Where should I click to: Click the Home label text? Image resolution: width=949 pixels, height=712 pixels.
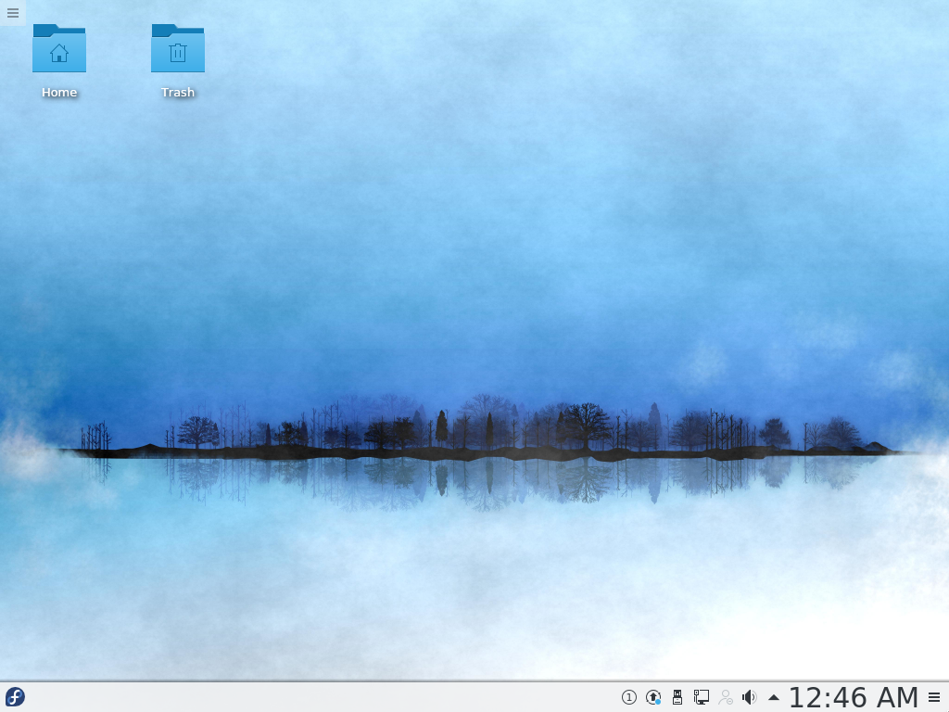(x=59, y=92)
